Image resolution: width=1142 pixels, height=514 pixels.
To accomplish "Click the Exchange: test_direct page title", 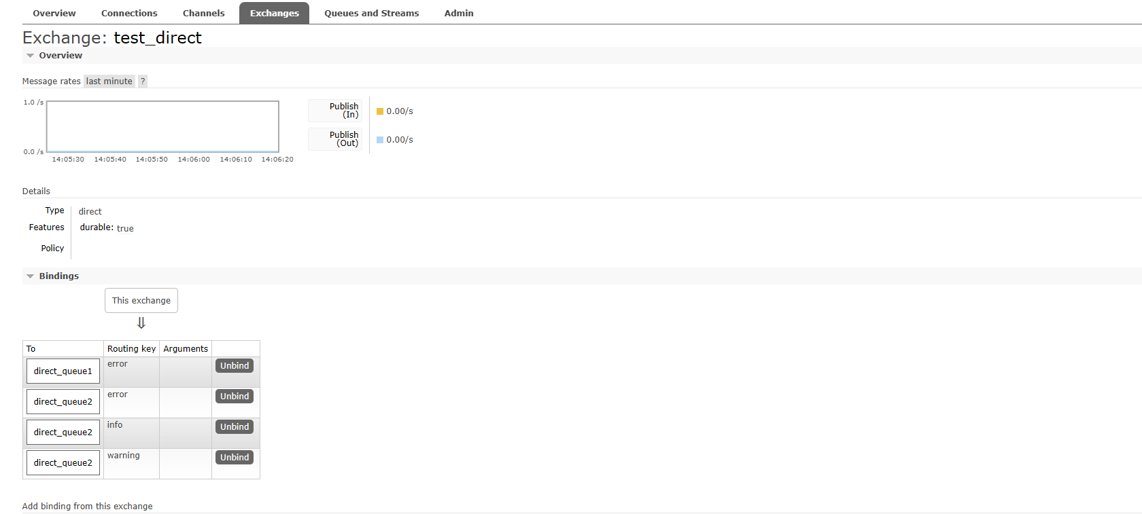I will [x=112, y=38].
